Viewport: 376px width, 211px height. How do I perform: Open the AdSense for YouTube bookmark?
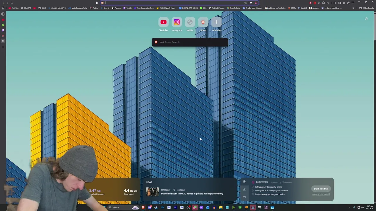pos(275,8)
